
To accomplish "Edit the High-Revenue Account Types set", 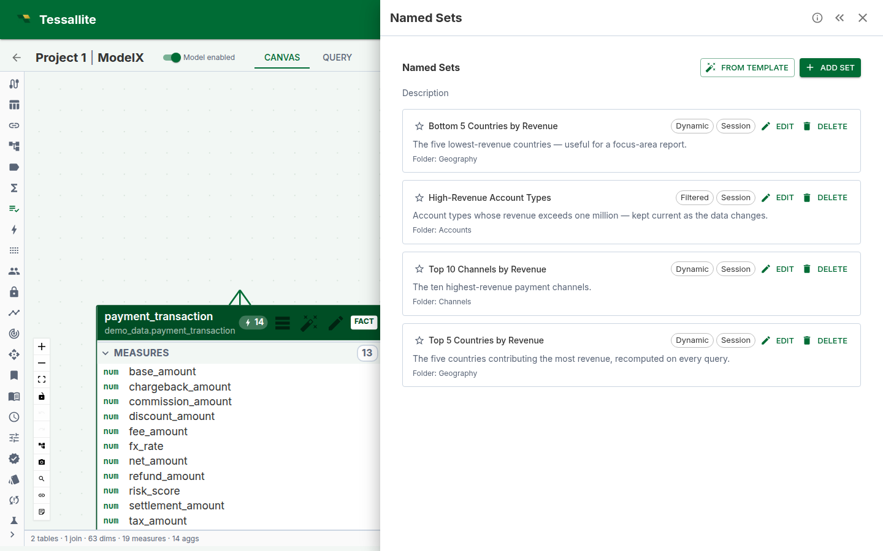I will (778, 198).
